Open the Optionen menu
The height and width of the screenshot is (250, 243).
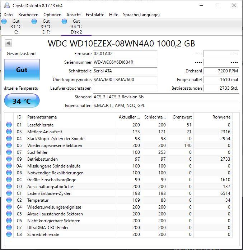(52, 15)
